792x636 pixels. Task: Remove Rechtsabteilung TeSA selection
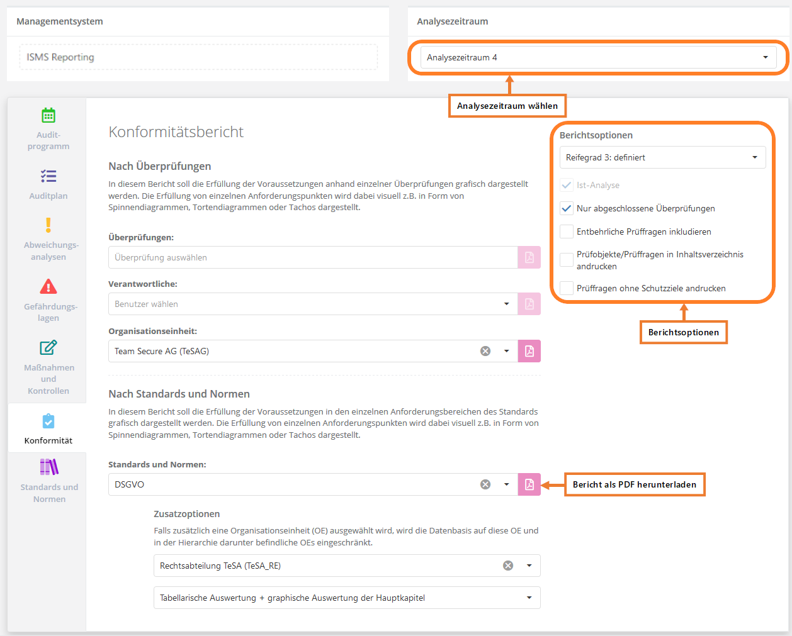[508, 566]
